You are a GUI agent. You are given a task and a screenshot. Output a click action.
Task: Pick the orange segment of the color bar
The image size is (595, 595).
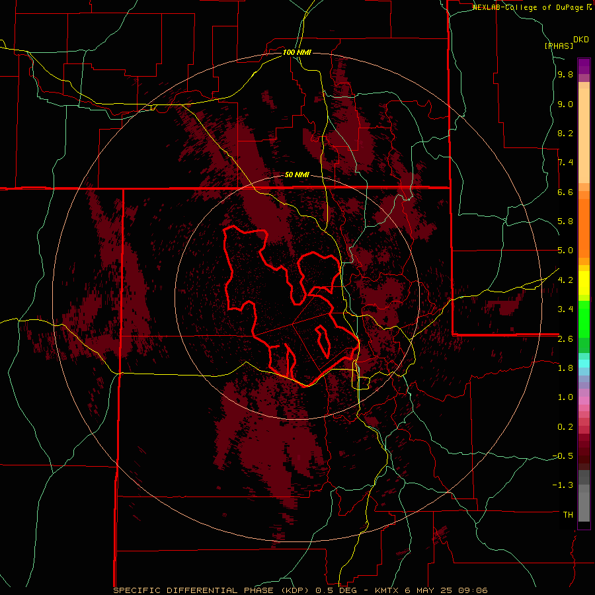pyautogui.click(x=584, y=229)
